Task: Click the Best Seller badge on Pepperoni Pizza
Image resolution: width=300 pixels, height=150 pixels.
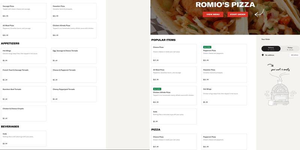Action: 207,47
